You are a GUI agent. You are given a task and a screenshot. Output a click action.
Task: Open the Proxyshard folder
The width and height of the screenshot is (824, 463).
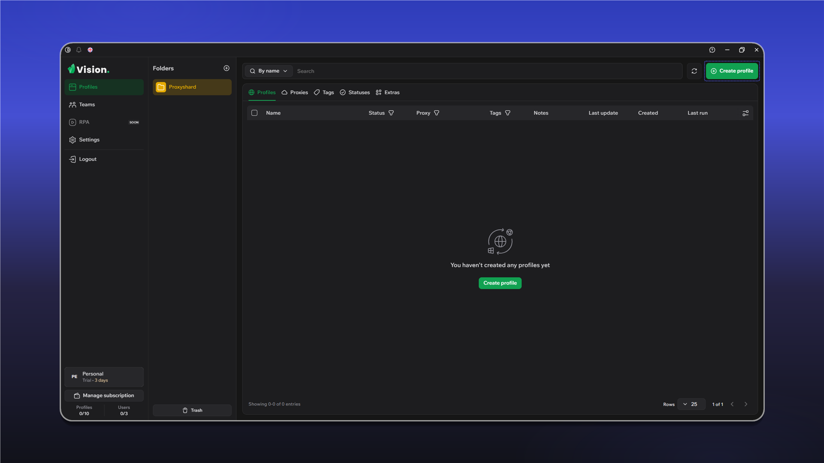192,87
